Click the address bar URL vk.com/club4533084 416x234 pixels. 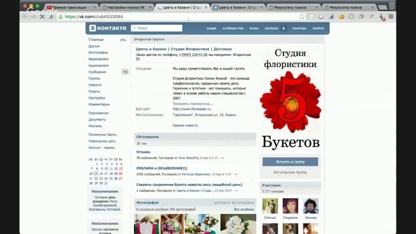[94, 16]
